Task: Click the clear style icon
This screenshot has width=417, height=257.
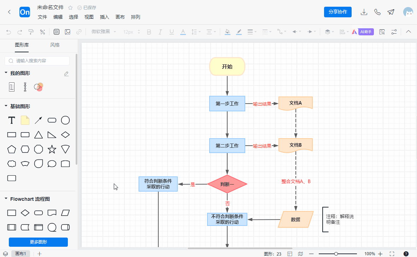Action: pos(42,32)
